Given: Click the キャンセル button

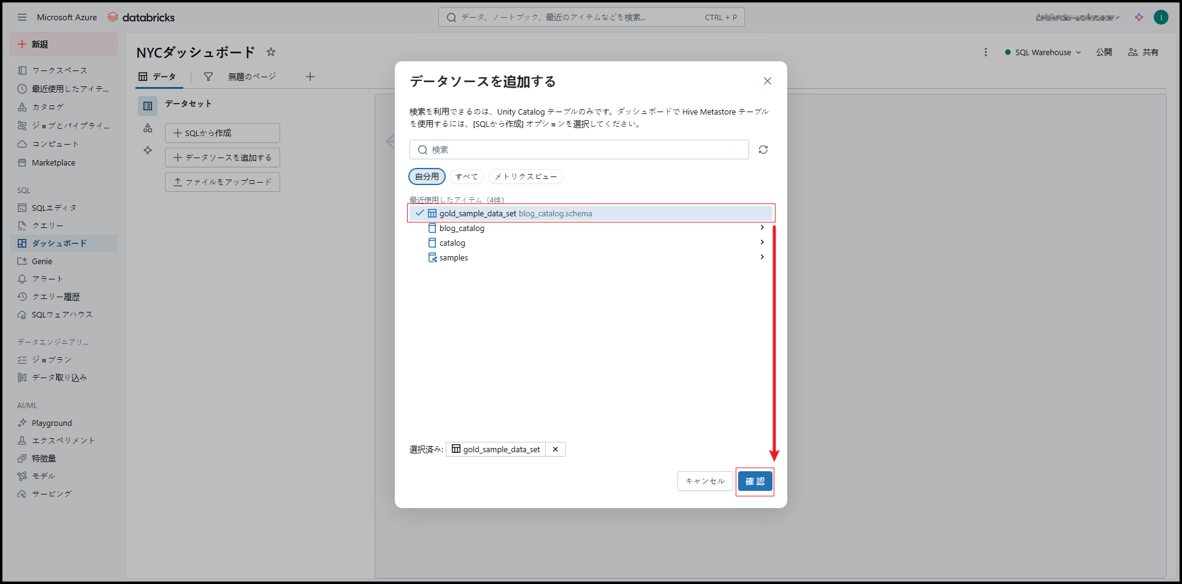Looking at the screenshot, I should coord(705,481).
